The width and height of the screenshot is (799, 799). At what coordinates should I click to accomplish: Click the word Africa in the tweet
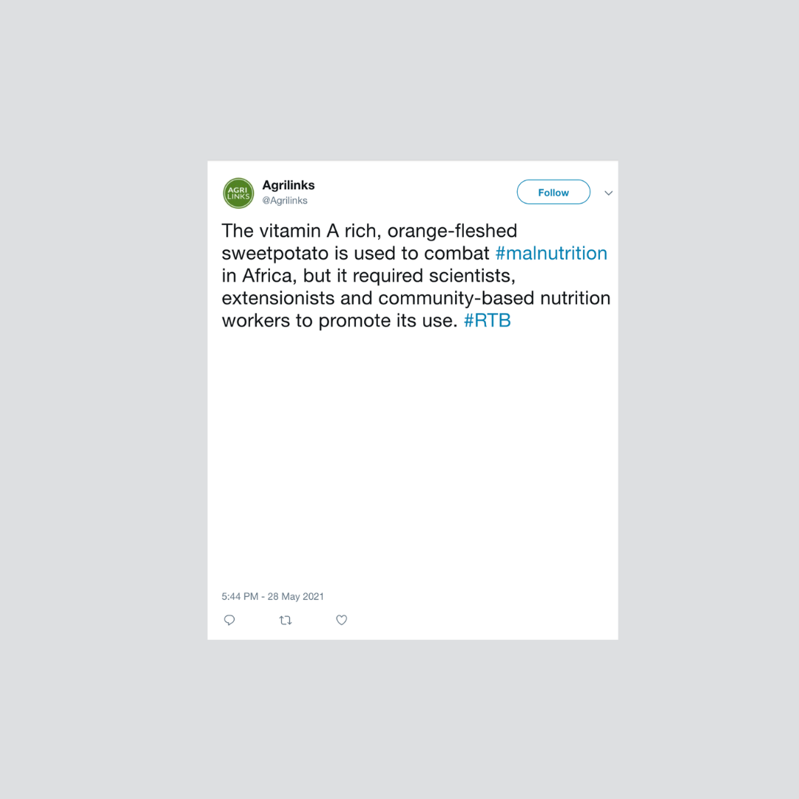click(269, 276)
